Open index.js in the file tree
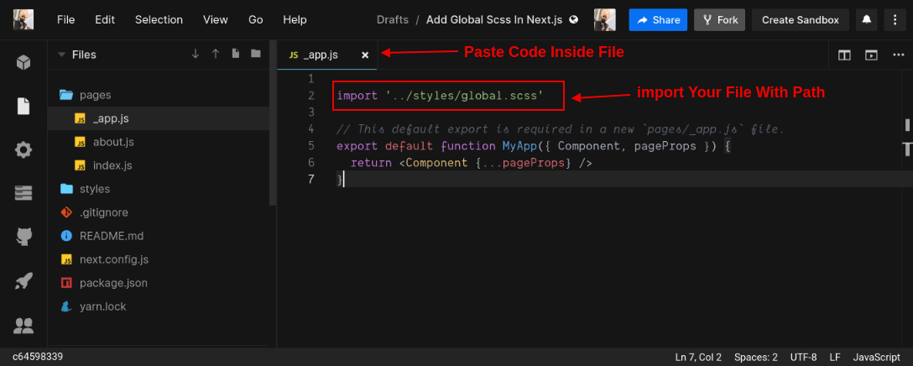This screenshot has width=913, height=366. [159, 165]
